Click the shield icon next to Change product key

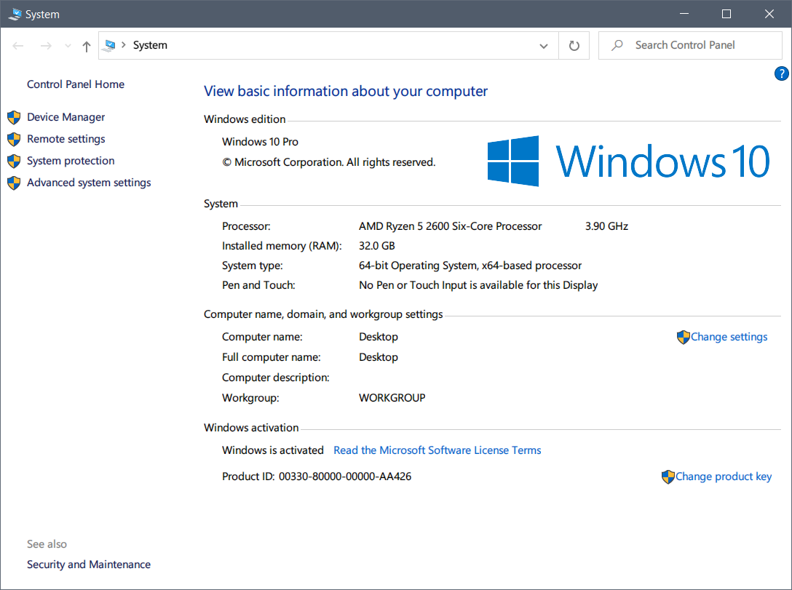[668, 477]
